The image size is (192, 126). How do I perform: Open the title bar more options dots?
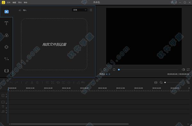click(176, 2)
